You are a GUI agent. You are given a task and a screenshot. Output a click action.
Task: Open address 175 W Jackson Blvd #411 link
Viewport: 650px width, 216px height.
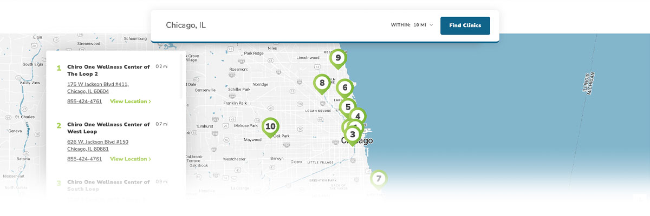click(98, 88)
